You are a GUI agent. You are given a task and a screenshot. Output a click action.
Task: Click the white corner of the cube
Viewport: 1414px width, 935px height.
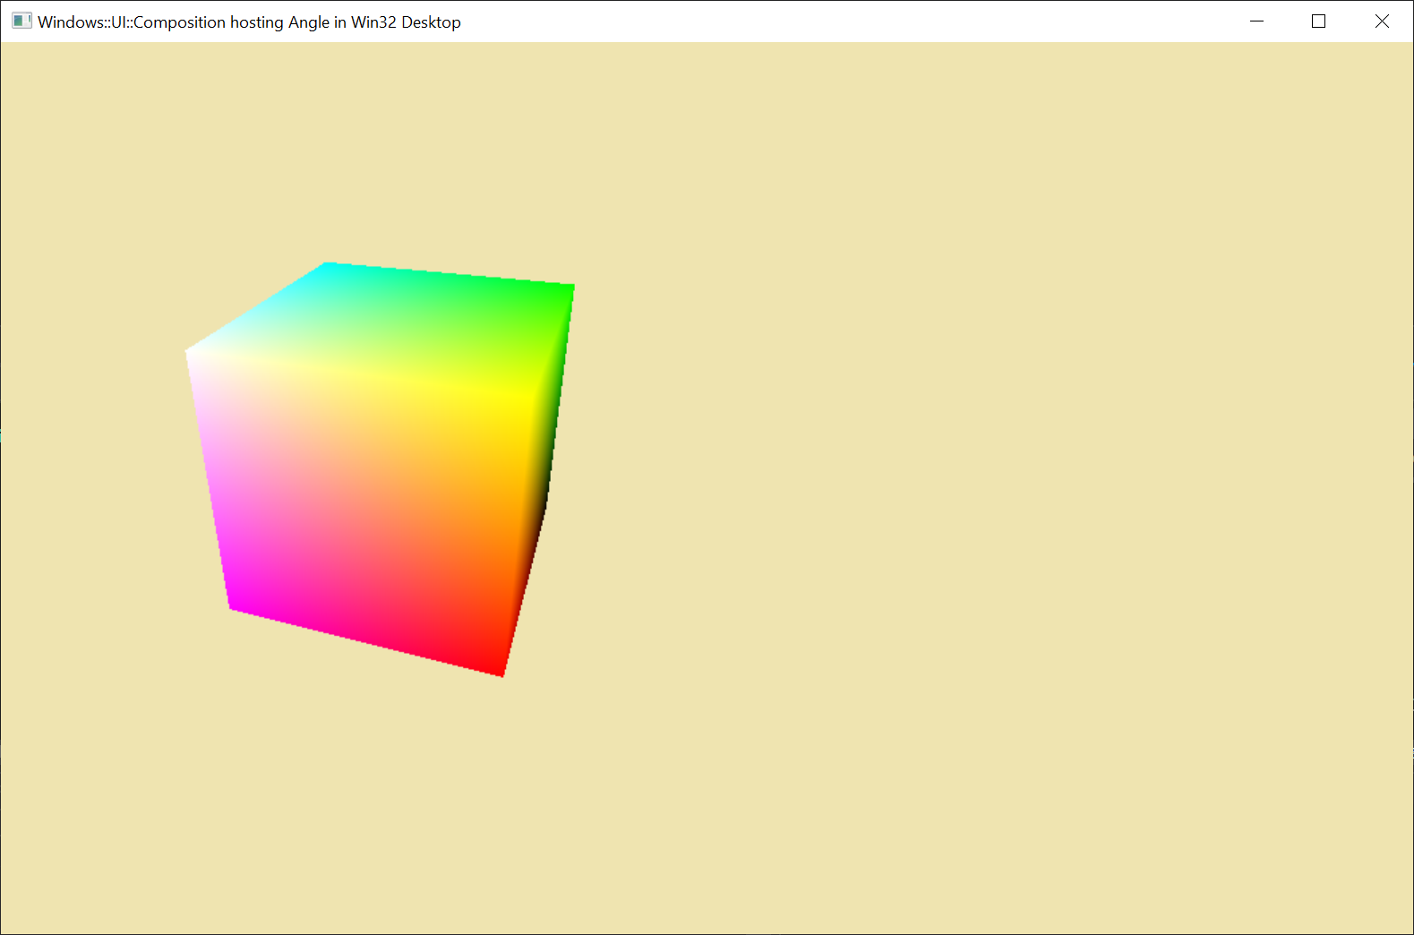pos(192,353)
